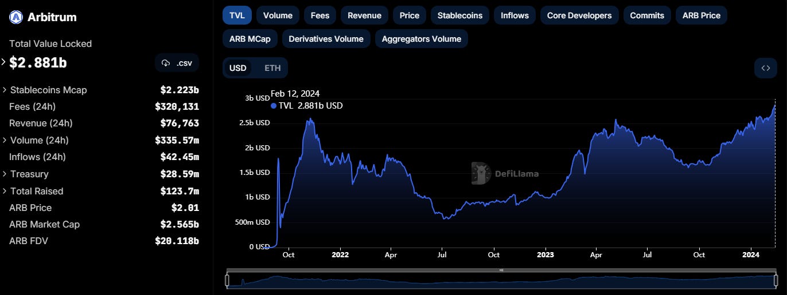Viewport: 787px width, 295px height.
Task: Click the right handle of the range slider
Action: click(776, 280)
